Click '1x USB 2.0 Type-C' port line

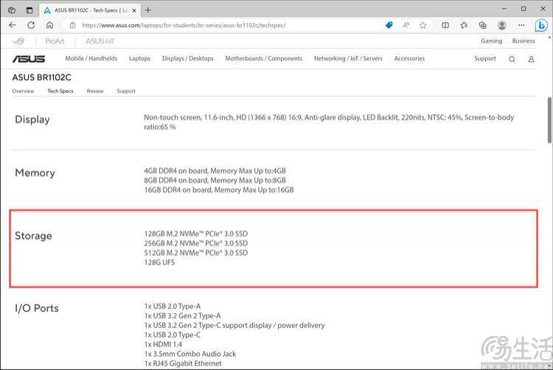tap(172, 335)
